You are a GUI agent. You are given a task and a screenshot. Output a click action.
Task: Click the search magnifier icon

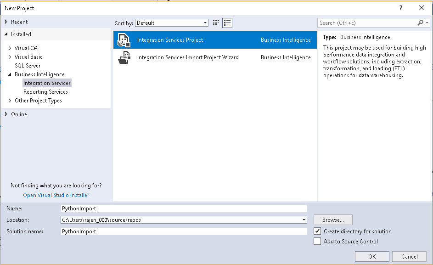pos(420,23)
